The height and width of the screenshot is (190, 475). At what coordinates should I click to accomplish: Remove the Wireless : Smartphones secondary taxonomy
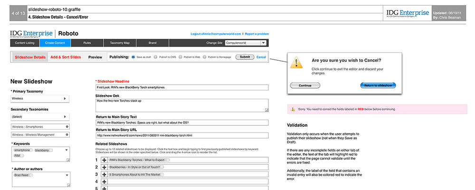[x=67, y=127]
